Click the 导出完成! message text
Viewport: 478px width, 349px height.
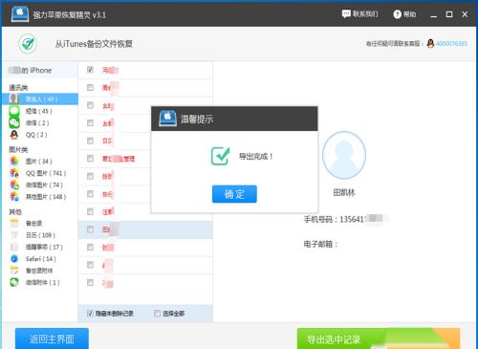pyautogui.click(x=256, y=156)
